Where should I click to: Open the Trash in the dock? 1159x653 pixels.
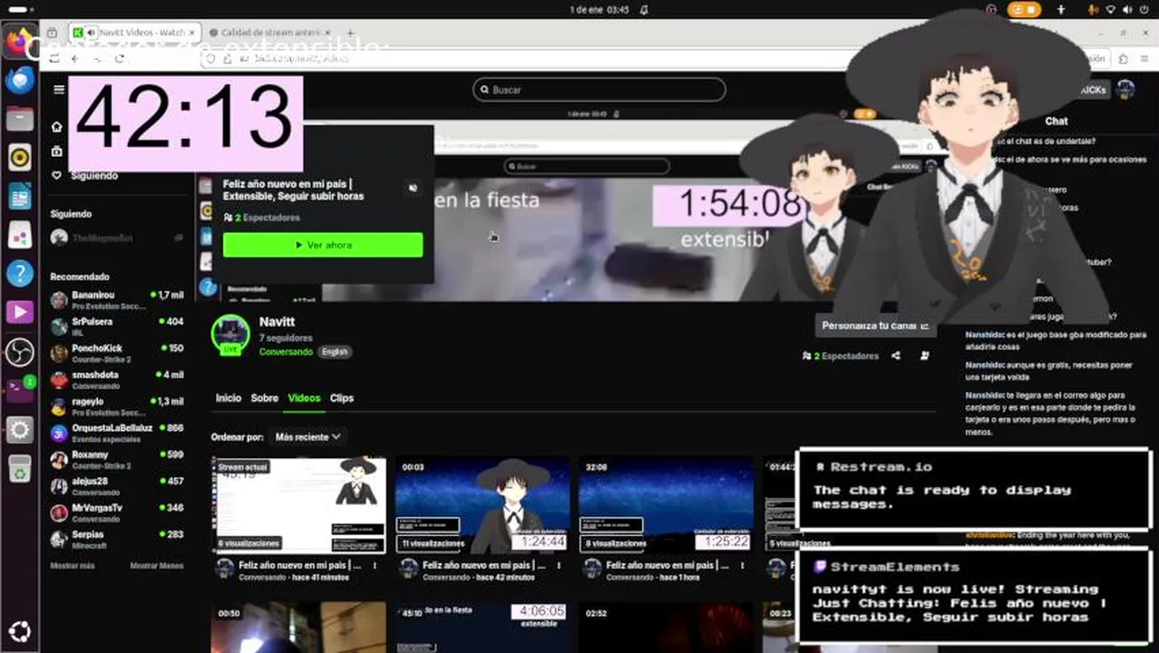[x=19, y=468]
